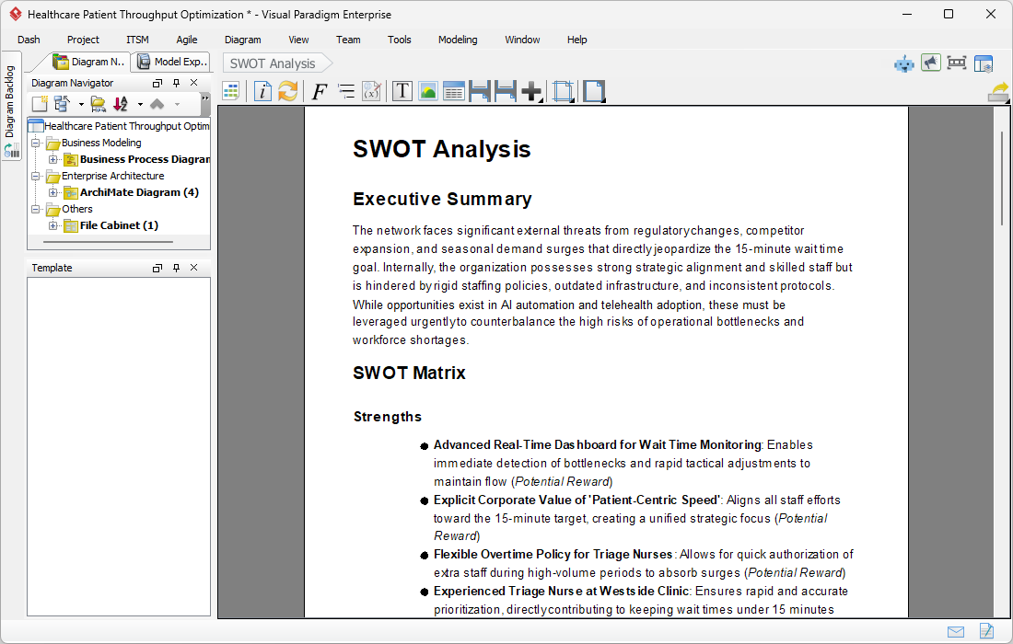1013x644 pixels.
Task: Sort diagrams alphabetically in the navigator
Action: tap(119, 103)
